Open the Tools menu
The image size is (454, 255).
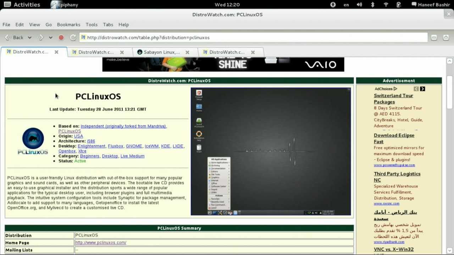coord(92,24)
